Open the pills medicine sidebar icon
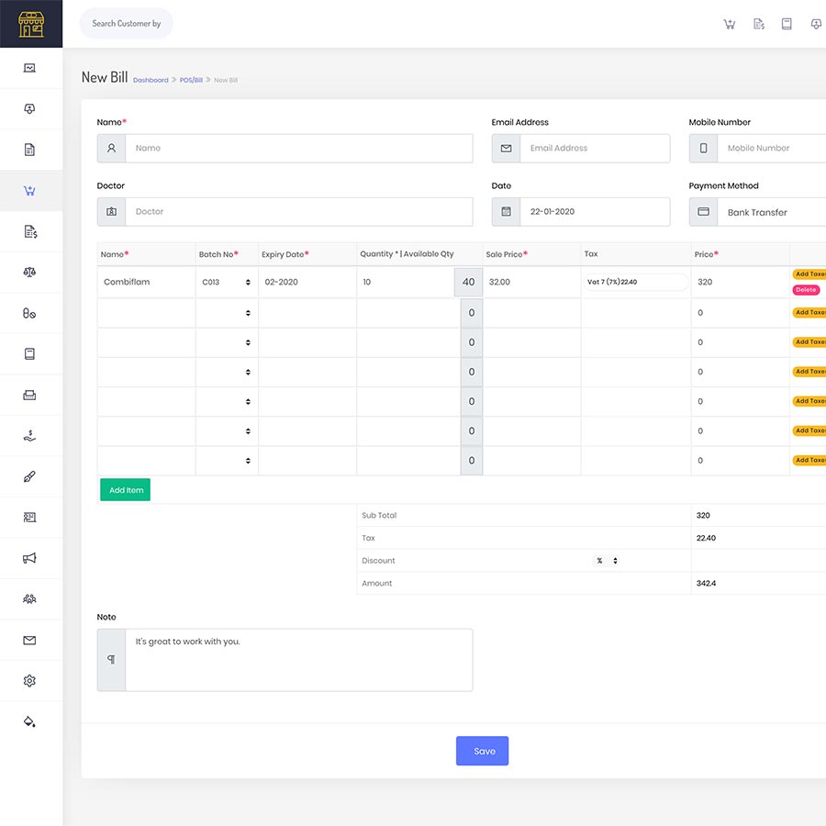 point(29,314)
